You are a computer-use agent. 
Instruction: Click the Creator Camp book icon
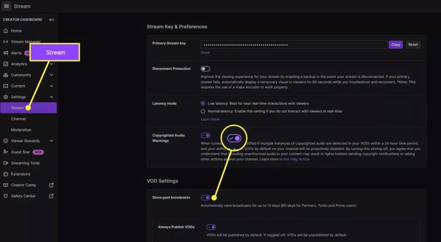tap(6, 185)
